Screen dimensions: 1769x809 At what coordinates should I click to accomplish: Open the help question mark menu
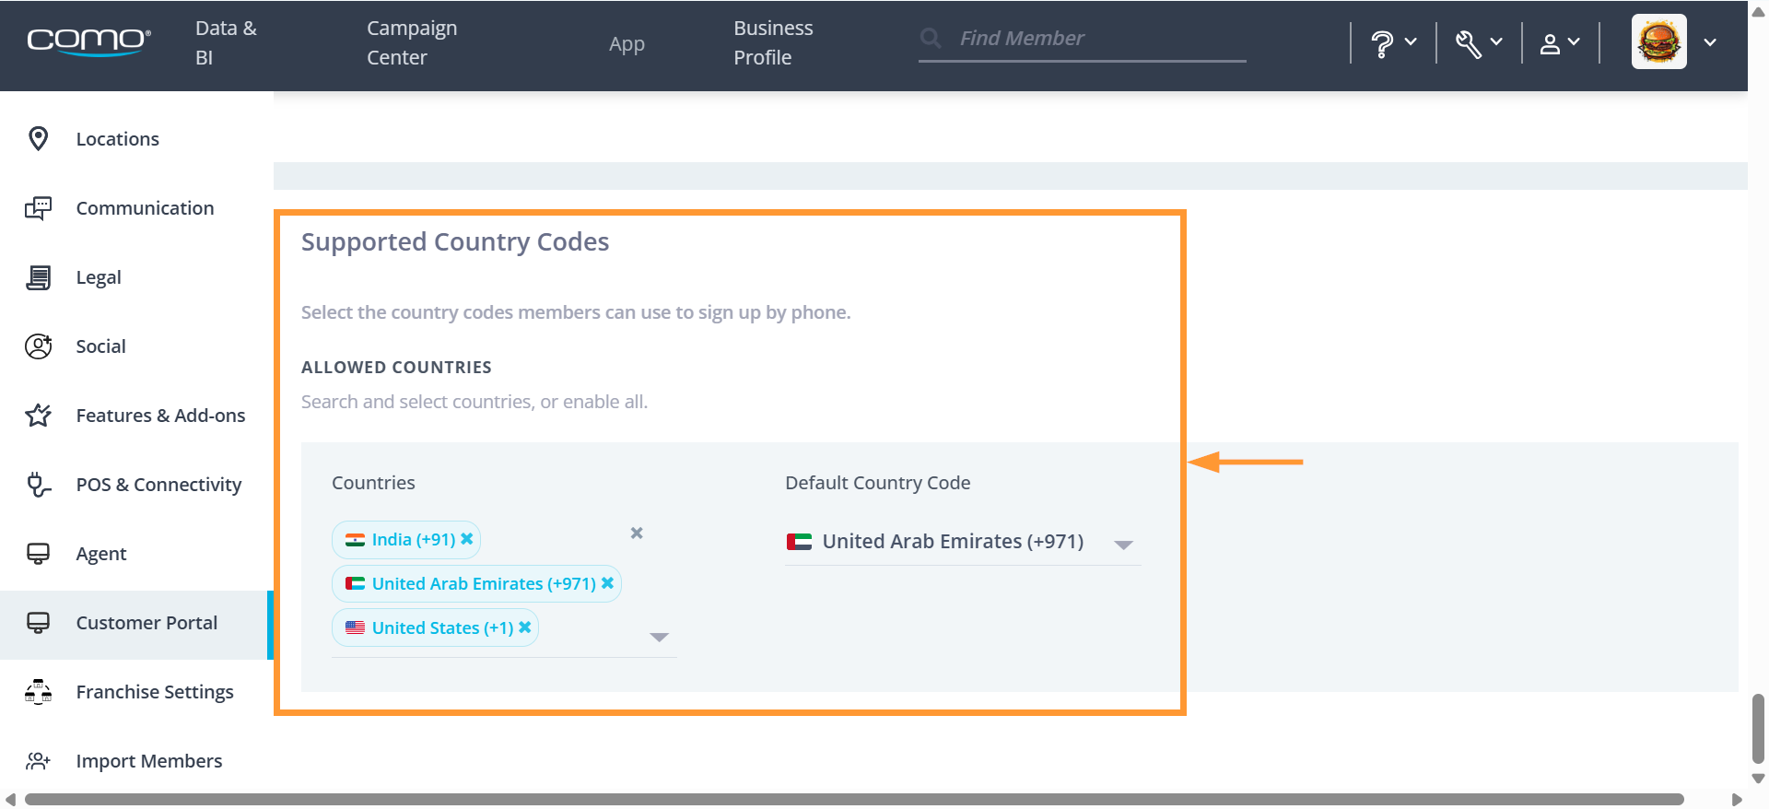[1393, 42]
